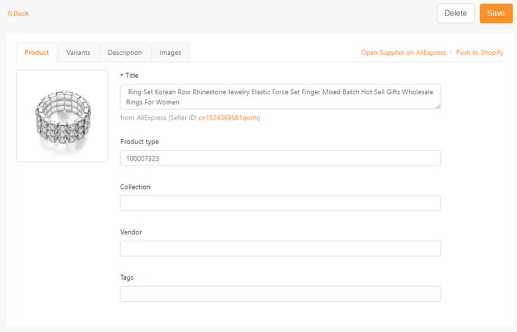Save the product changes

pos(496,13)
